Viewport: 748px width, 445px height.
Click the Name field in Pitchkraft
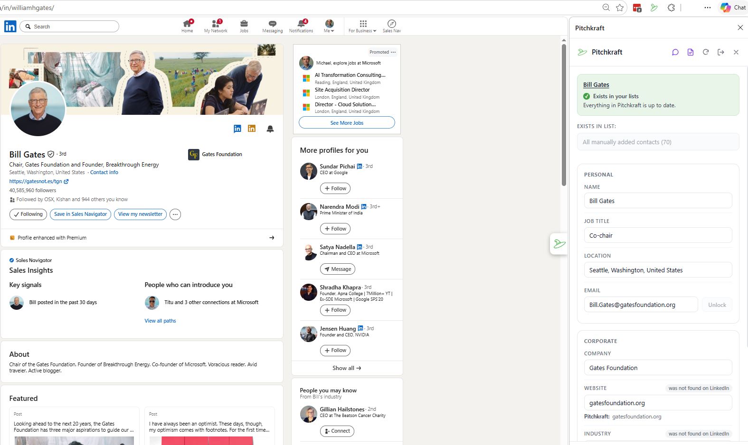point(658,201)
